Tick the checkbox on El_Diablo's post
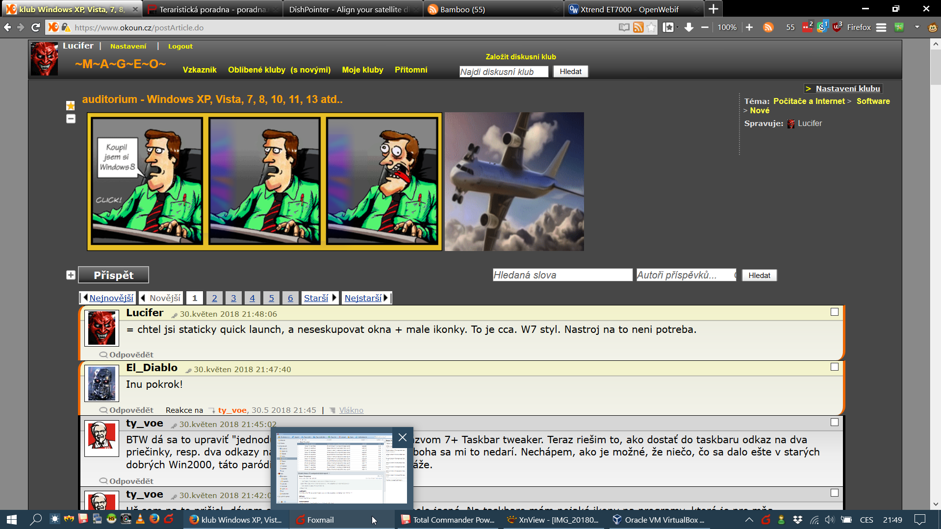 (835, 367)
